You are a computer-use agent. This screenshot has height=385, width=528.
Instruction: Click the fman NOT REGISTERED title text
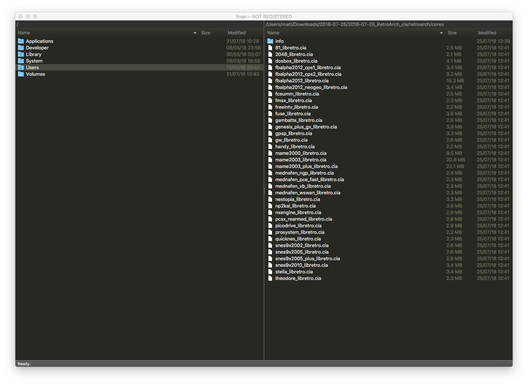pyautogui.click(x=264, y=16)
